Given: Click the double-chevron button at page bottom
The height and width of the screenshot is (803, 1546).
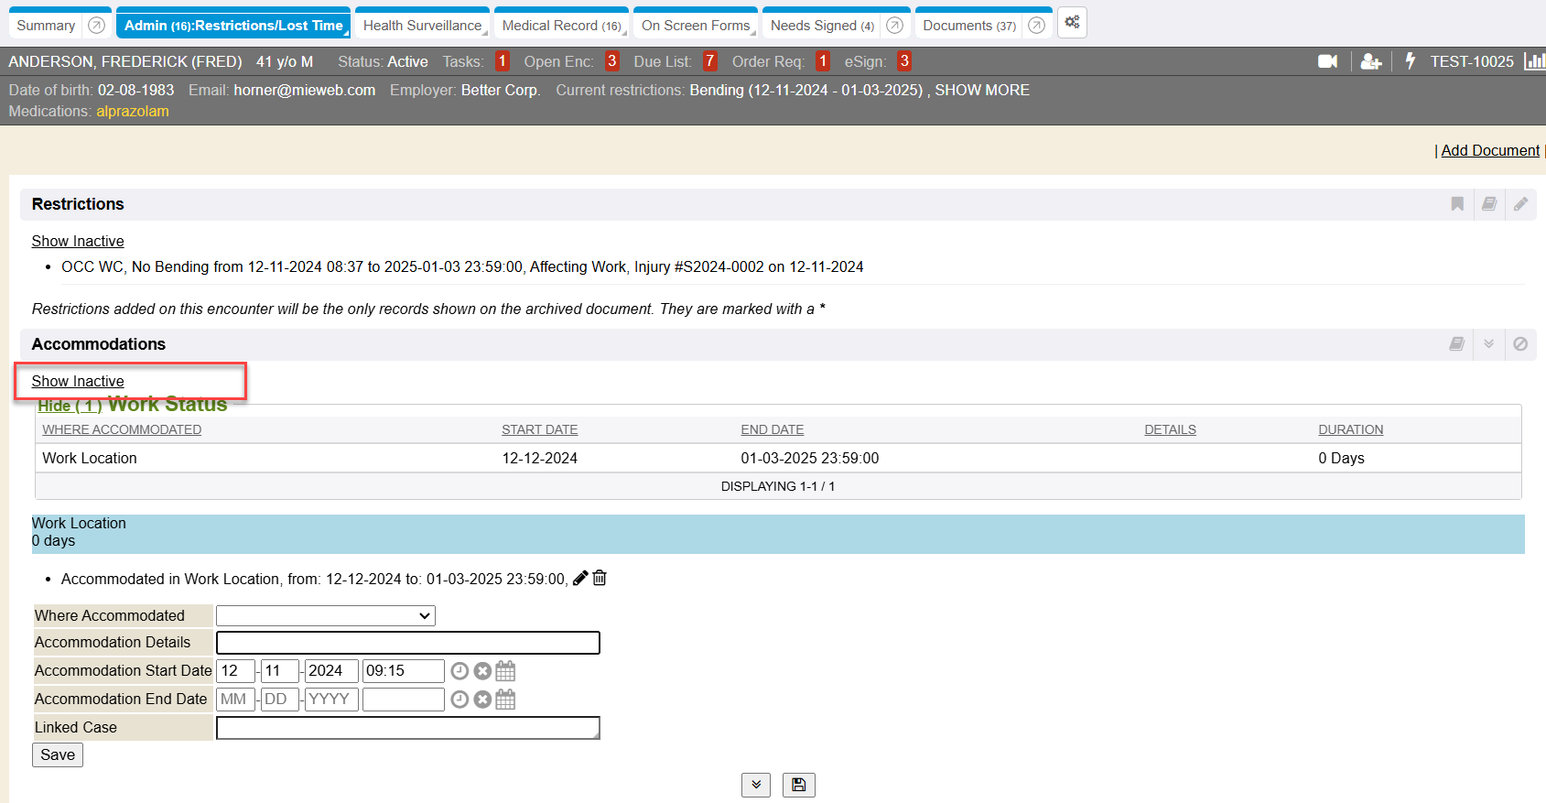Looking at the screenshot, I should pos(755,785).
